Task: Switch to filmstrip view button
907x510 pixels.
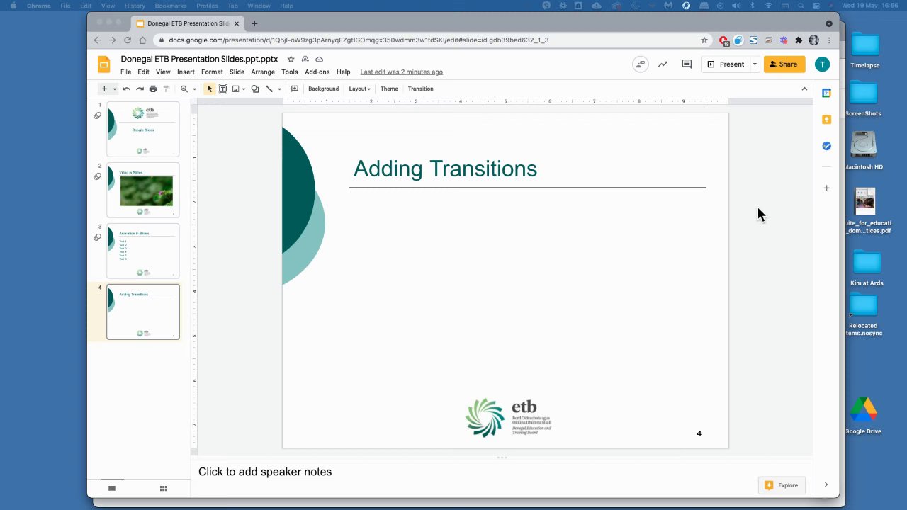Action: pos(112,488)
